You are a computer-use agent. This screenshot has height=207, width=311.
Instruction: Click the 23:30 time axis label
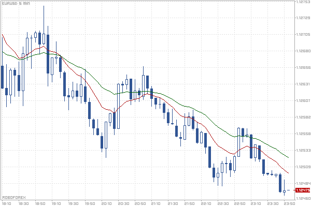(x=273, y=203)
